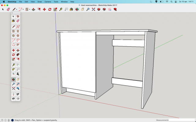
Task: Expand the Line tool dropdown arrow
Action: coord(17,9)
